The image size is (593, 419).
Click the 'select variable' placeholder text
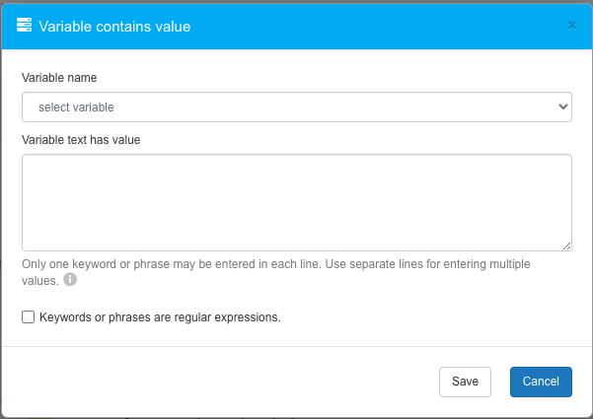point(76,106)
